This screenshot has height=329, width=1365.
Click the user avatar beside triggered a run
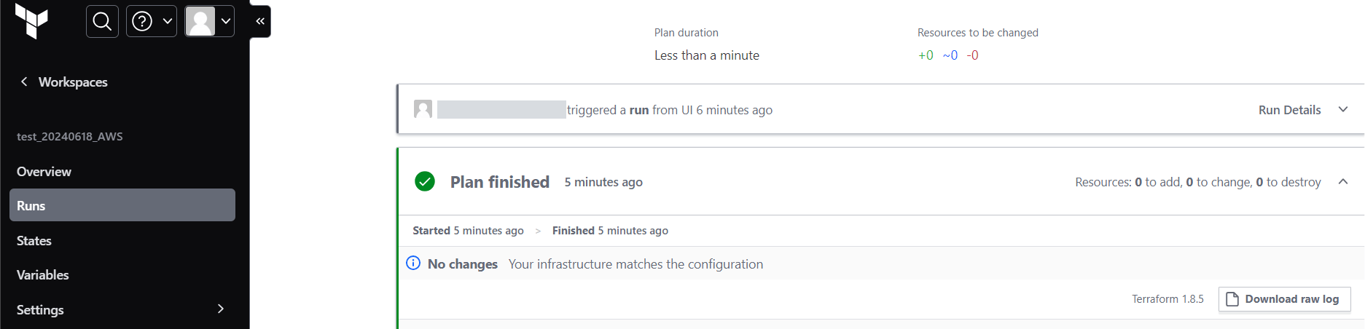pos(423,109)
